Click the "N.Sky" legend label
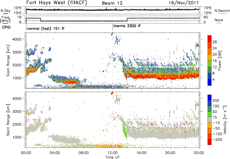The height and width of the screenshot is (159, 230). [5, 11]
